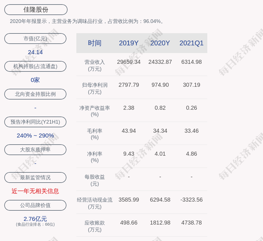Select the 24.14 market value figure
Screen dimensions: 263x241
click(35, 52)
